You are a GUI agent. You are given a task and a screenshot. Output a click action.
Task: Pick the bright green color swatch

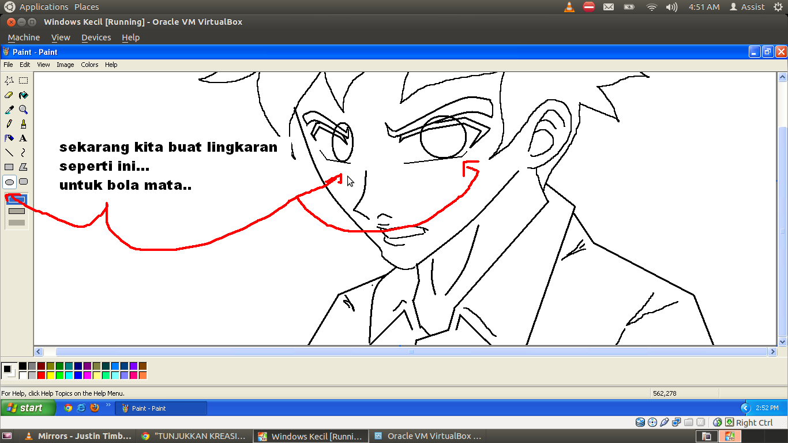point(59,376)
